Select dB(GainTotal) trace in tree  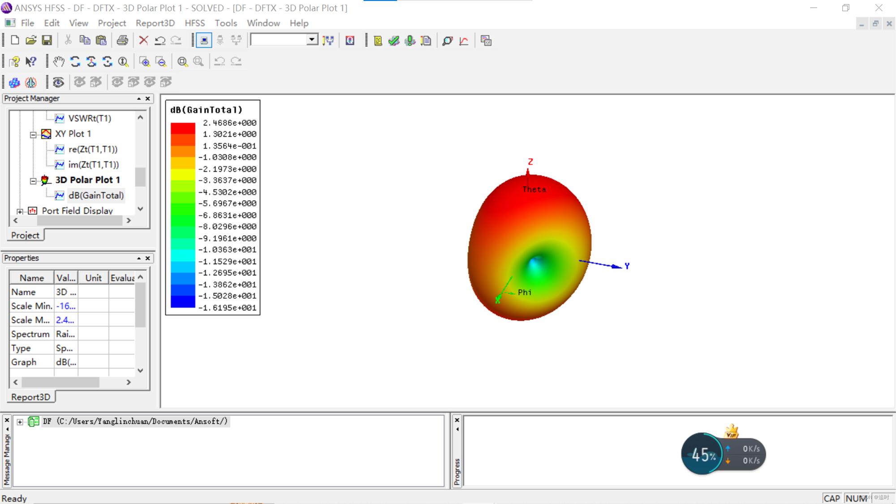[96, 195]
